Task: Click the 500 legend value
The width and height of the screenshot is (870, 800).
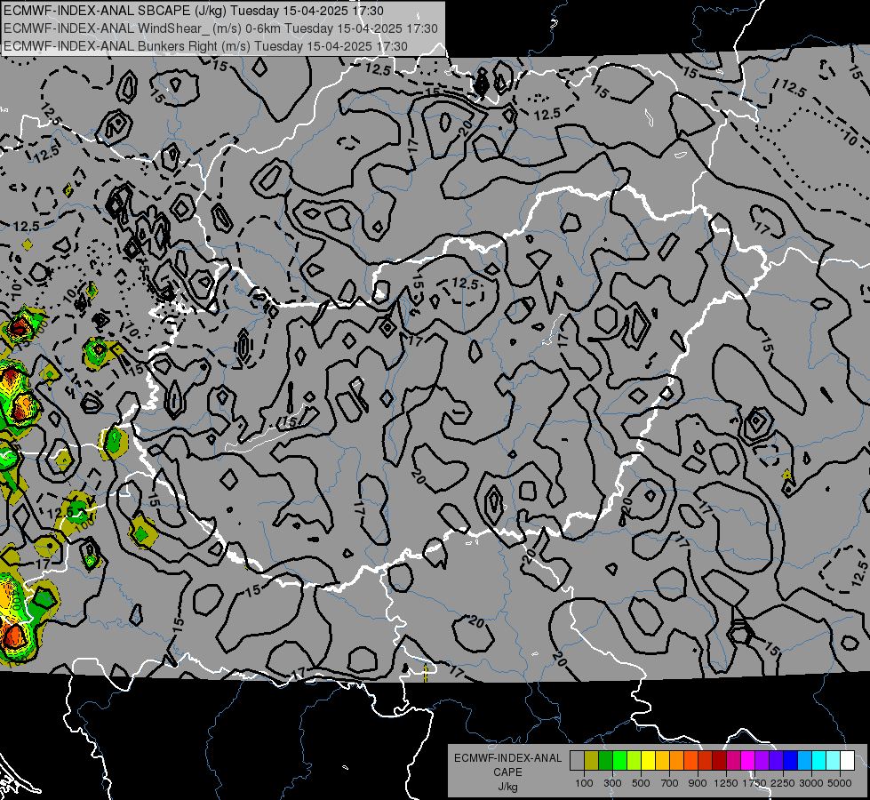Action: point(641,783)
